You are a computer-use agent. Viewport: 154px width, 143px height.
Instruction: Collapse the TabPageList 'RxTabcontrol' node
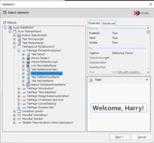pyautogui.click(x=14, y=47)
